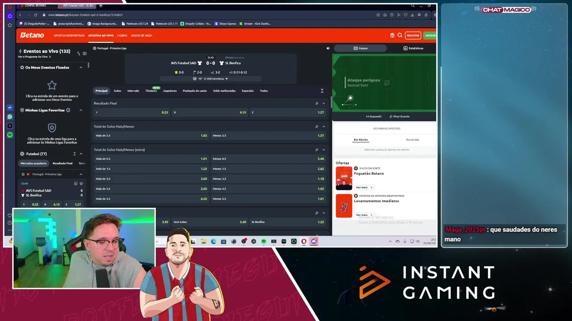Open File Explorer from Windows taskbar
572x321 pixels.
point(203,241)
